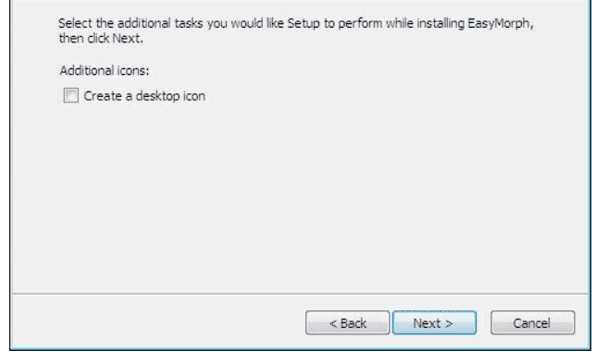Click the '<' arrow on the Back button

333,323
